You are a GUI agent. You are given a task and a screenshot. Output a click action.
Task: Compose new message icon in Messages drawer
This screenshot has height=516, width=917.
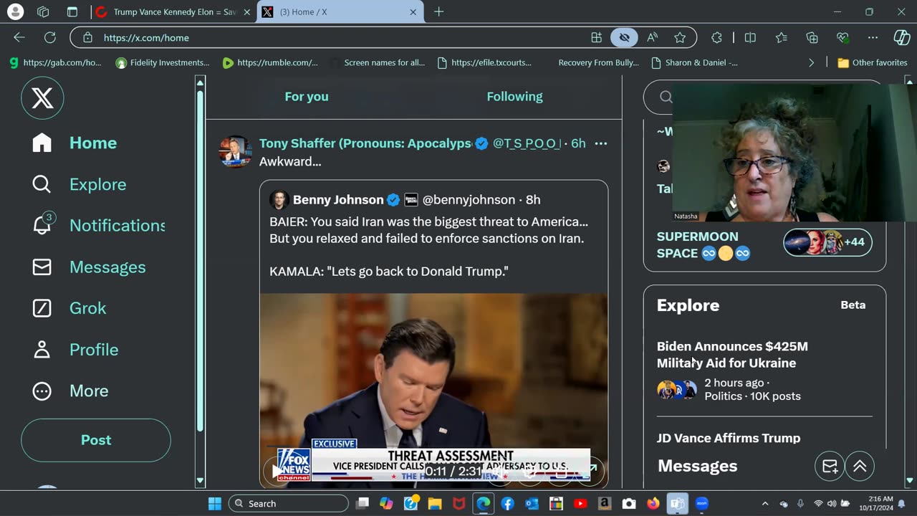830,467
